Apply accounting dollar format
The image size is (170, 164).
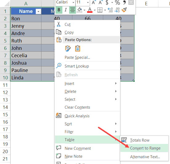point(107,2)
